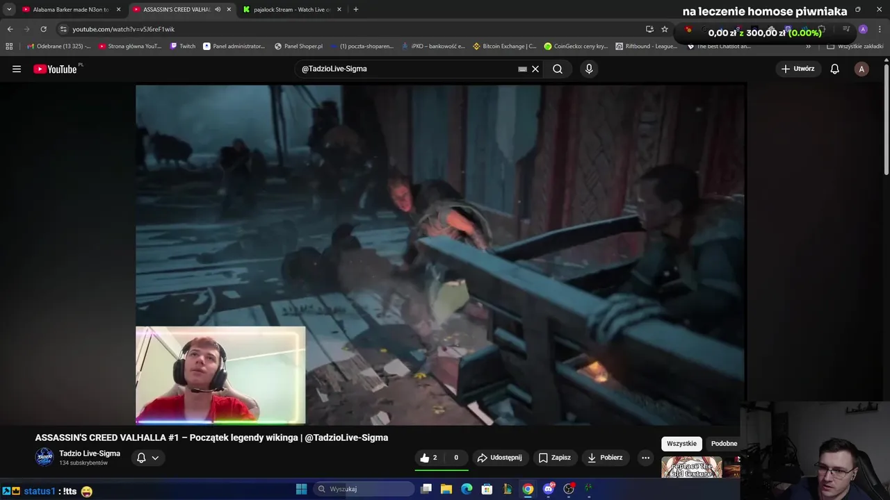This screenshot has width=890, height=500.
Task: Share the video via Udostępnij
Action: [499, 458]
